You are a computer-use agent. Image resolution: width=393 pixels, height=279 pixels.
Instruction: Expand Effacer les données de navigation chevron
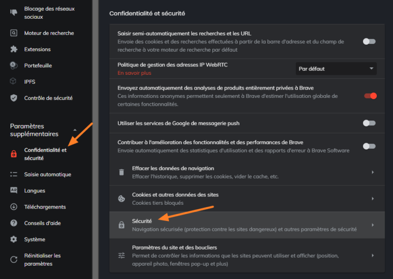[x=373, y=172]
